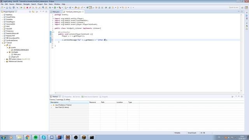Open the Markers view tab

click(x=55, y=97)
